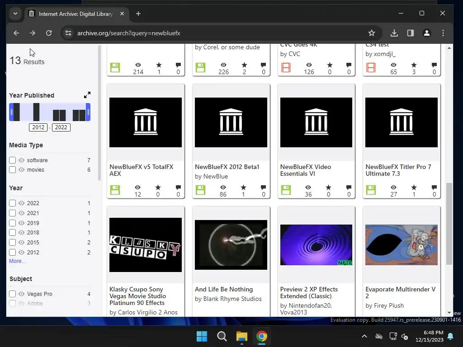Click software icon on Titler Pro 7 card
This screenshot has width=463, height=347.
(x=371, y=190)
